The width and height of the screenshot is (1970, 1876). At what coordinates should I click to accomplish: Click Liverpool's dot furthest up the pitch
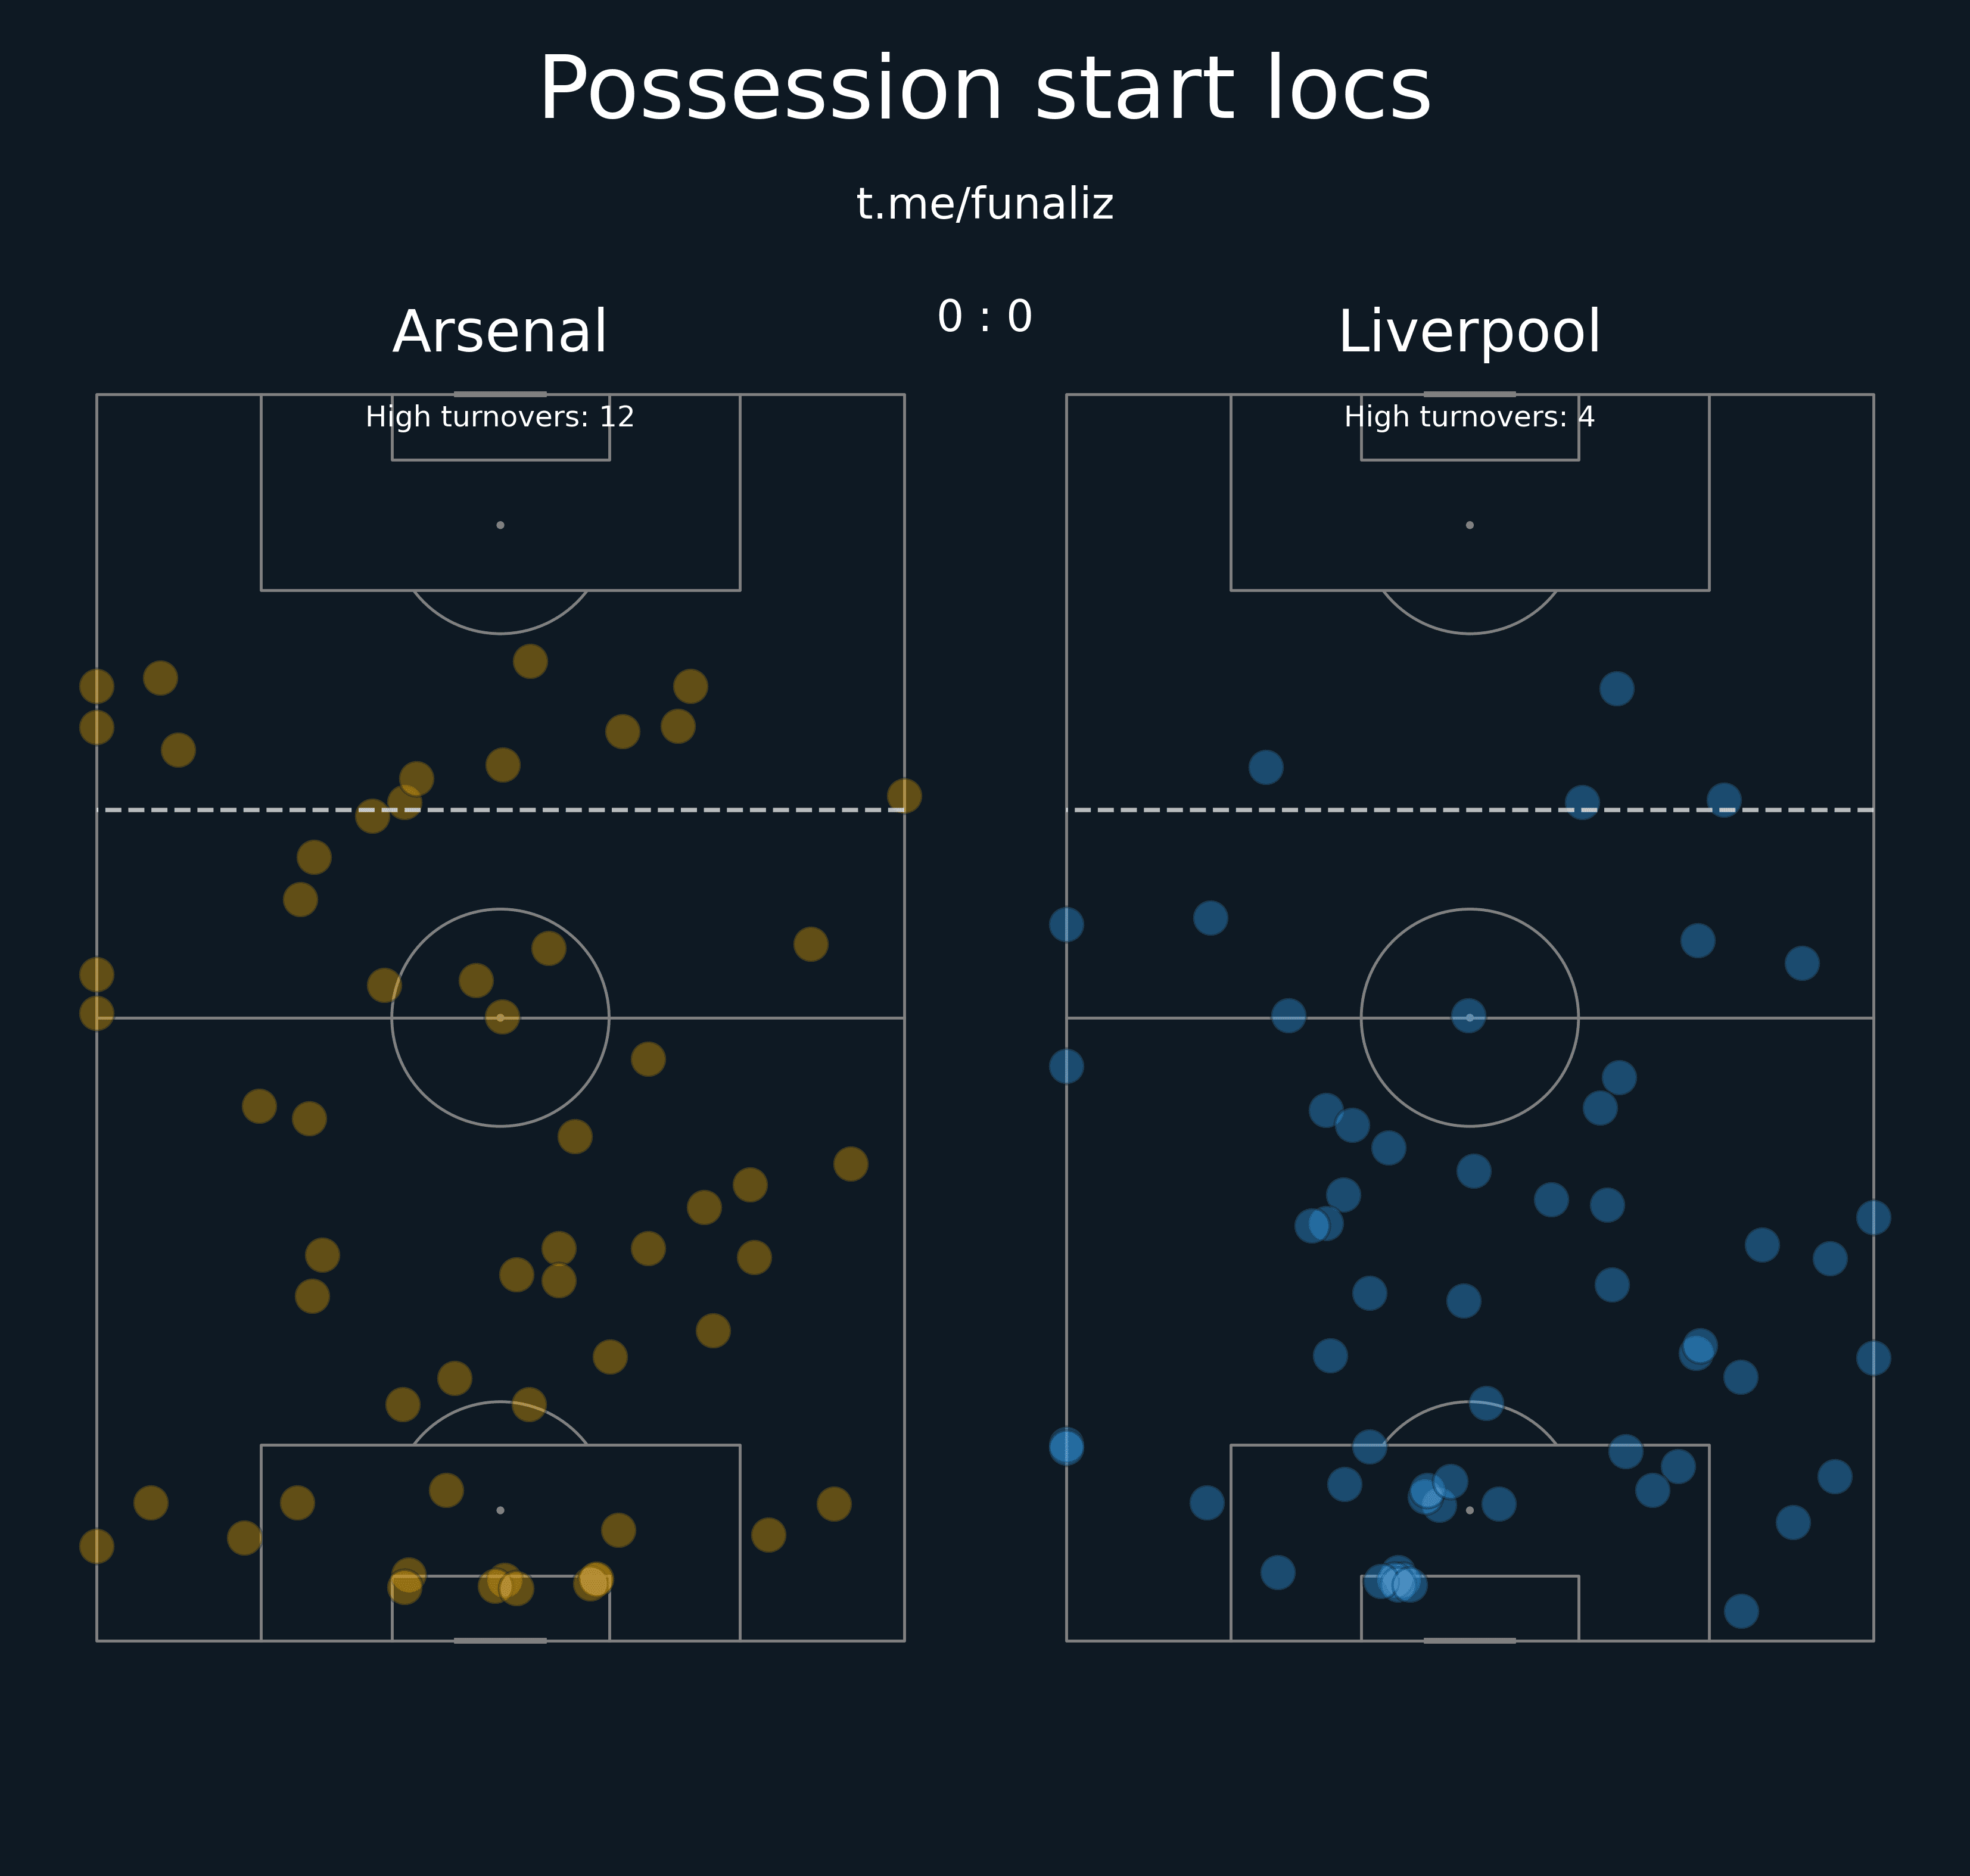(x=1616, y=689)
